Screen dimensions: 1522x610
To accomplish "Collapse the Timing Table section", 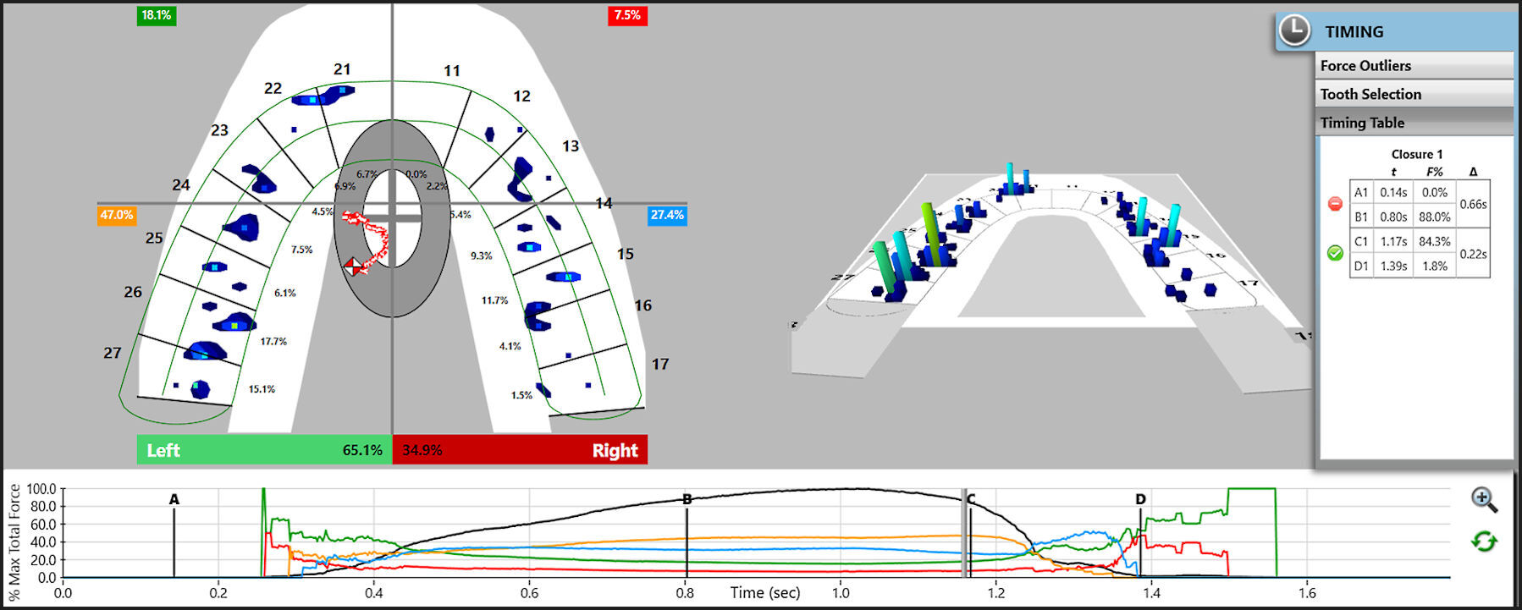I will [x=1414, y=123].
